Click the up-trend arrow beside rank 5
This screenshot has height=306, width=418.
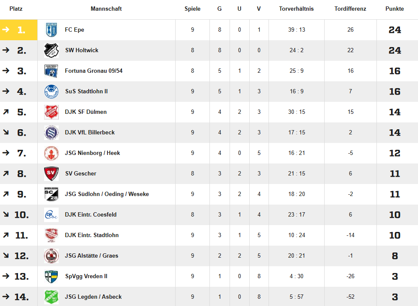6,112
